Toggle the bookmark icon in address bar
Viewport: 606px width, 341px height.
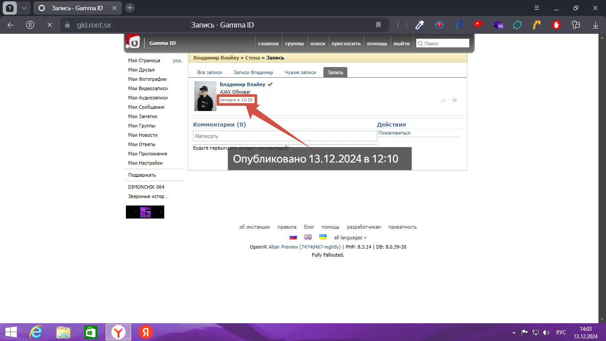coord(378,25)
